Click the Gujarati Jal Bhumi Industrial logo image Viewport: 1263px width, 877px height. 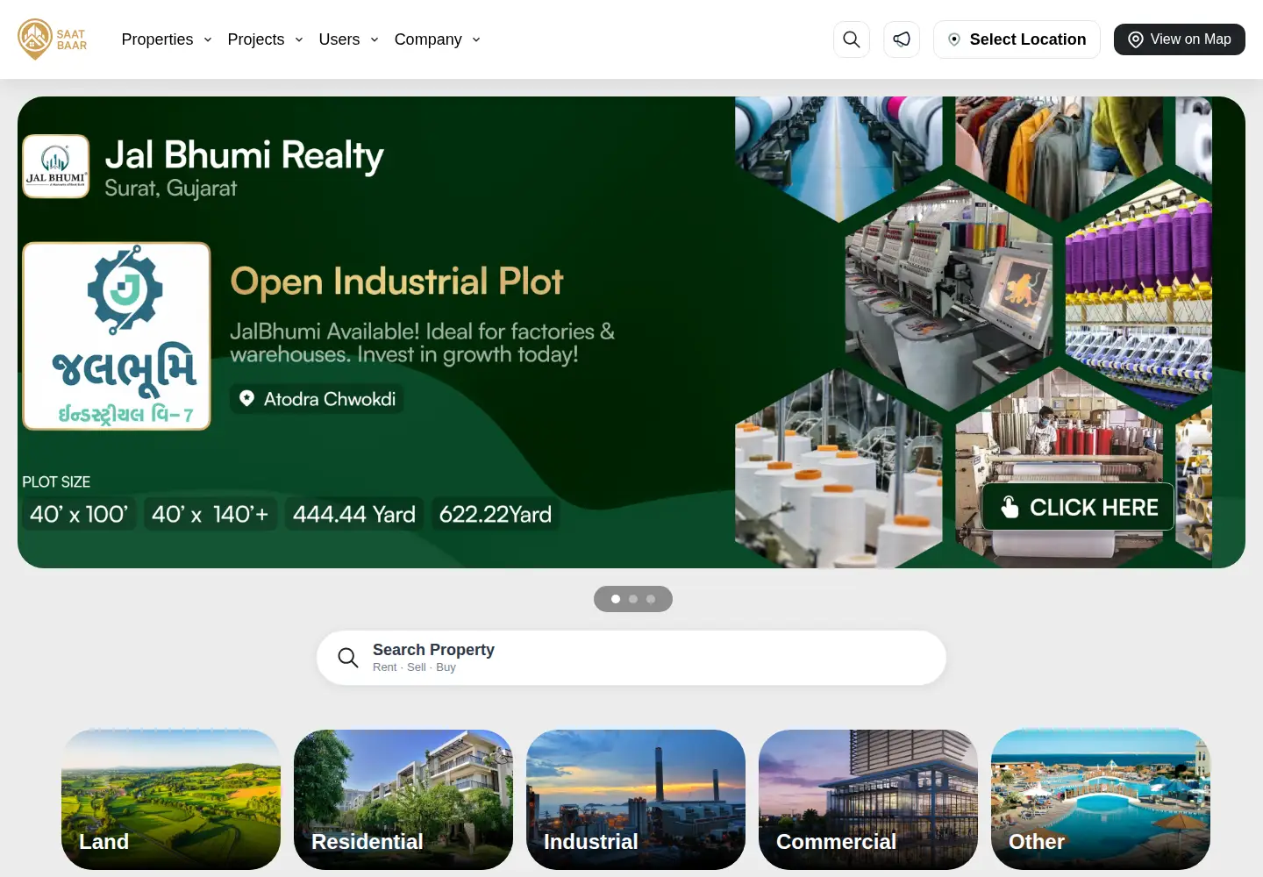[x=117, y=336]
